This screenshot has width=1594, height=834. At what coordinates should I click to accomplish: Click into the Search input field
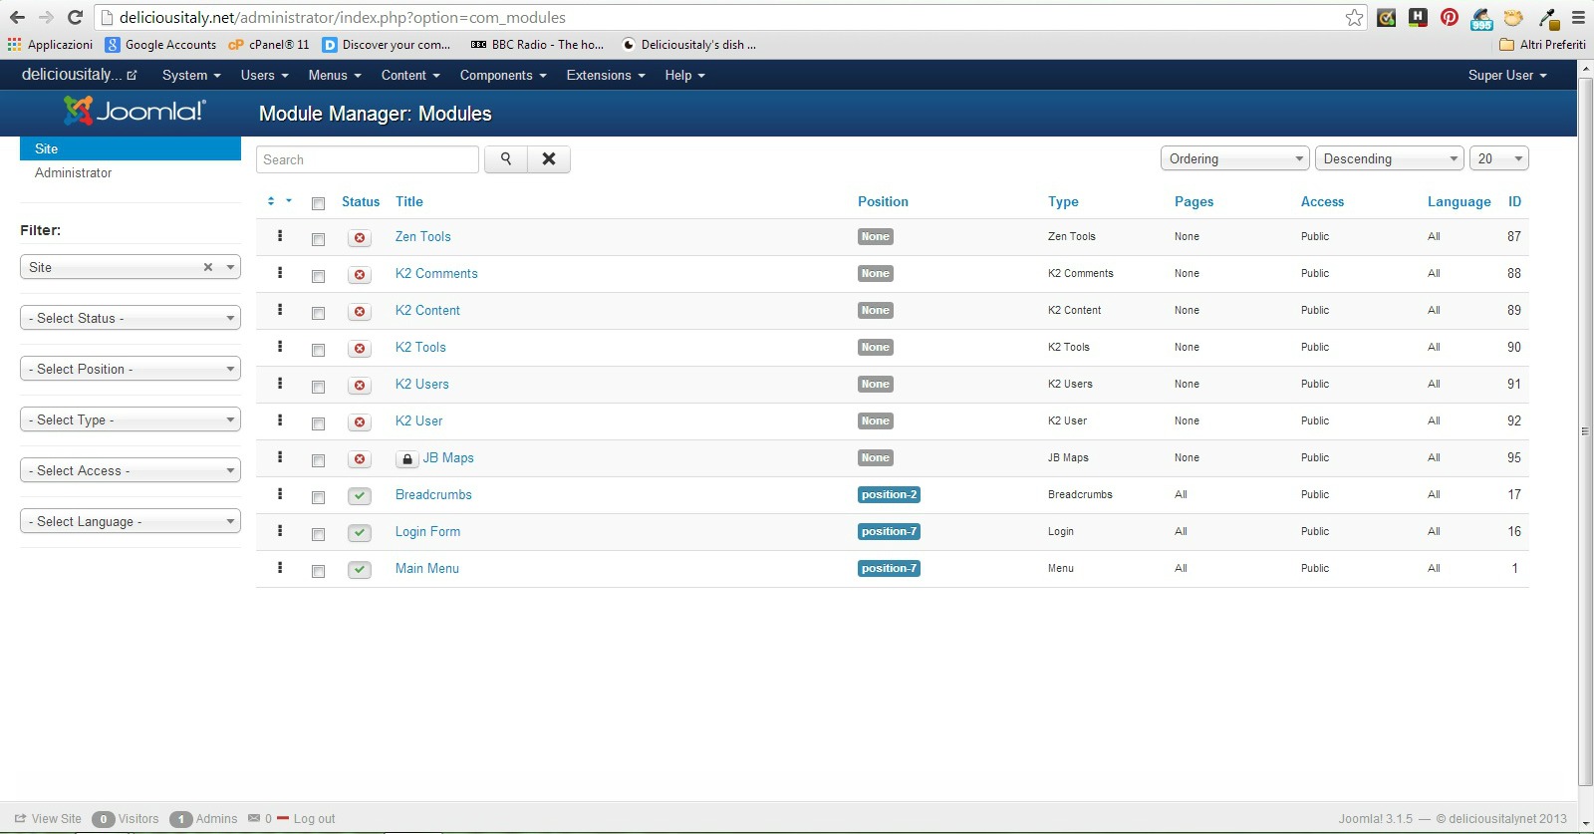click(x=368, y=159)
